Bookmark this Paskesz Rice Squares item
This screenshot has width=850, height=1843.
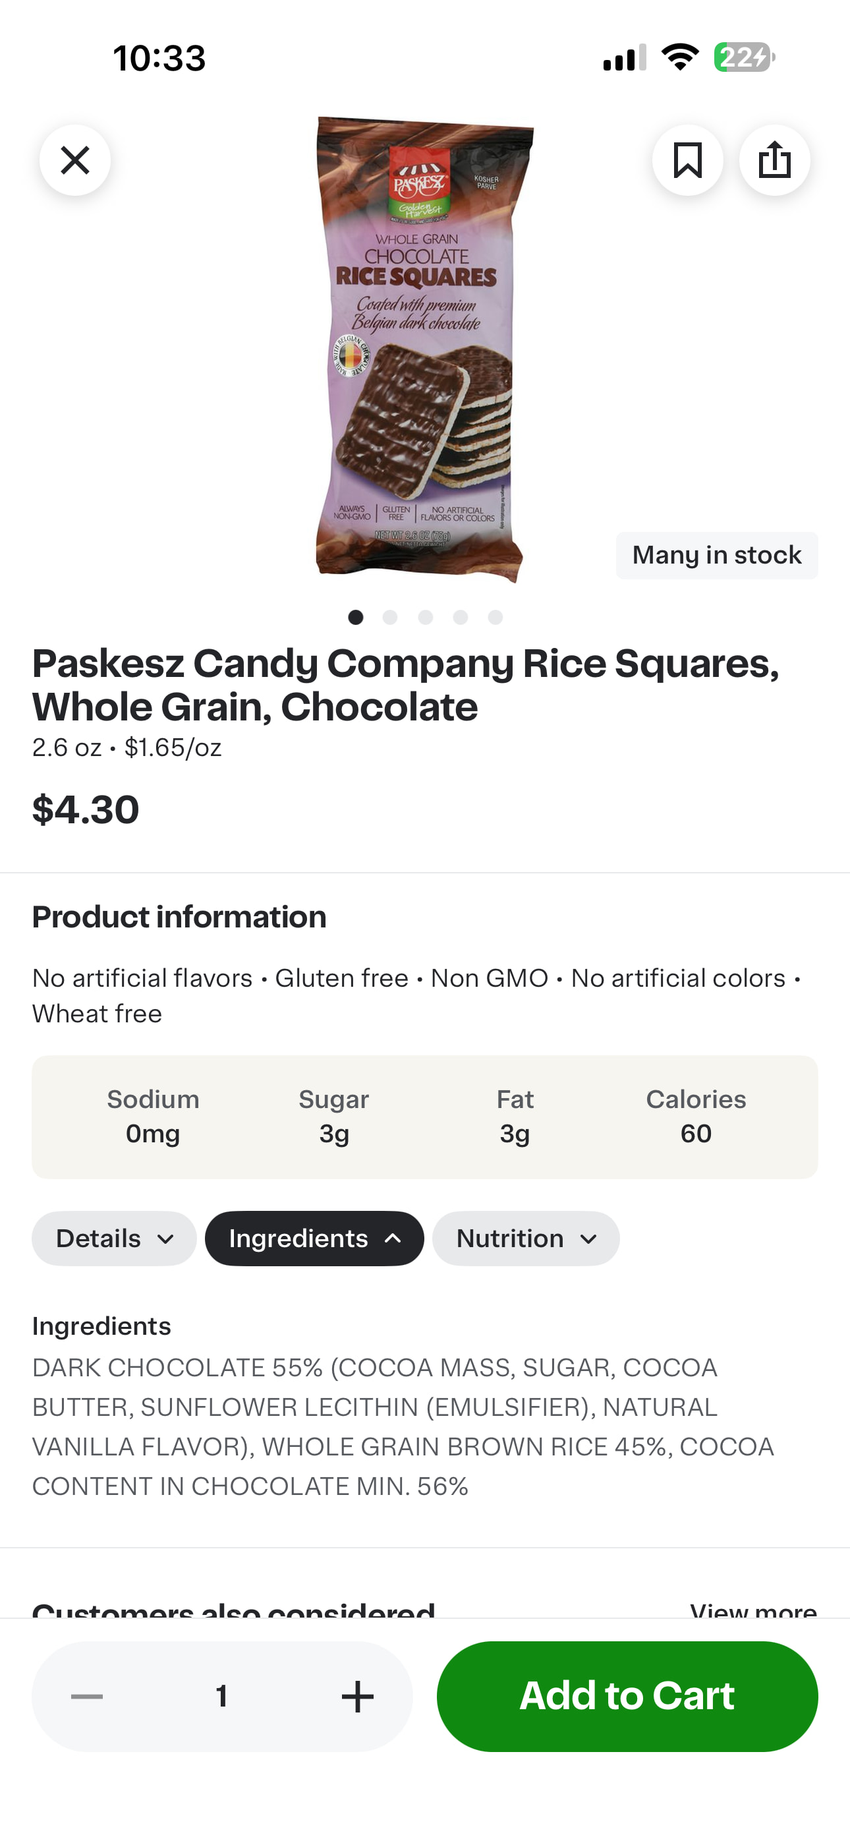click(687, 160)
